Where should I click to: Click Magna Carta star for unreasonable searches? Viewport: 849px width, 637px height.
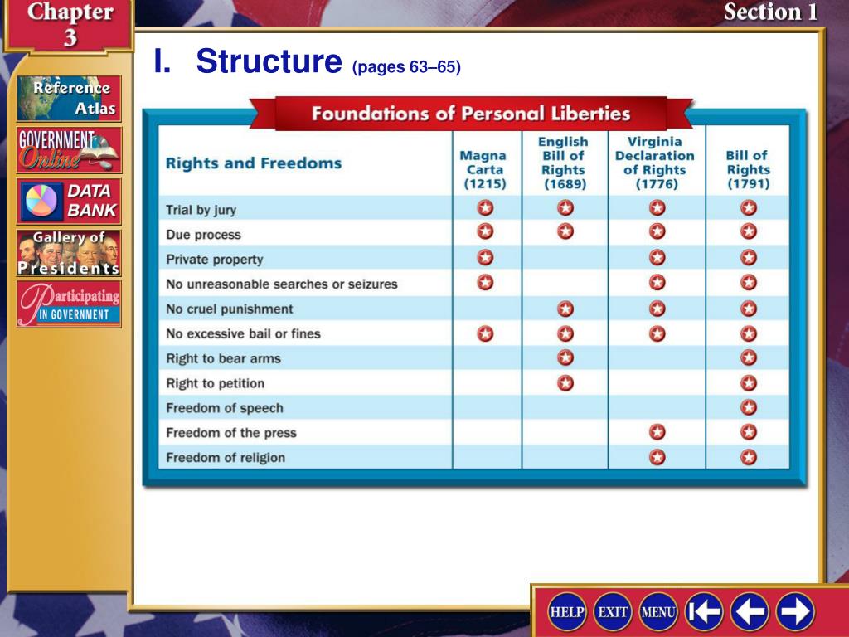[x=485, y=282]
